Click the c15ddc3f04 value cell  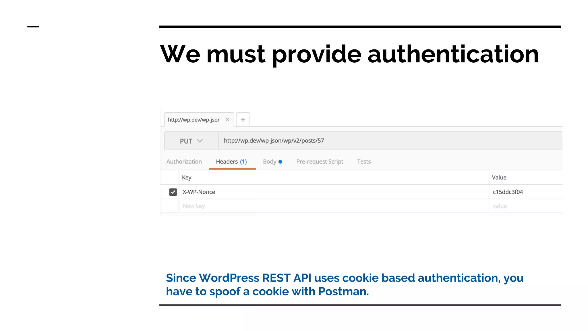coord(526,192)
